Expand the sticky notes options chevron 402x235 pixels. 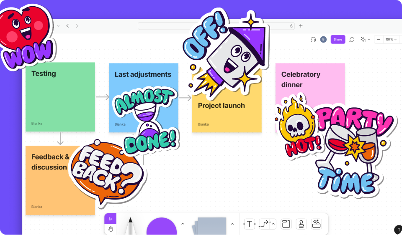point(232,224)
